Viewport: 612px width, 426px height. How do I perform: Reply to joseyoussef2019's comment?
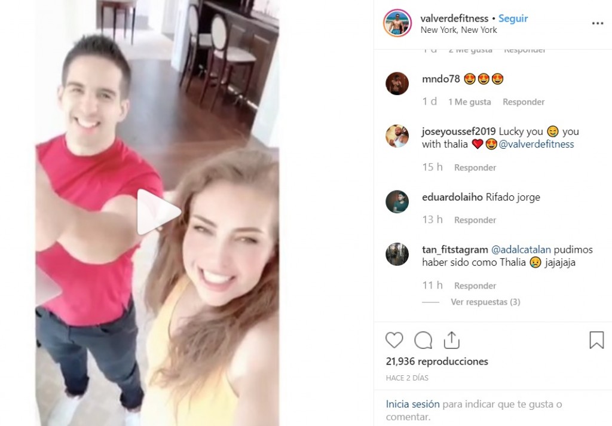point(475,167)
